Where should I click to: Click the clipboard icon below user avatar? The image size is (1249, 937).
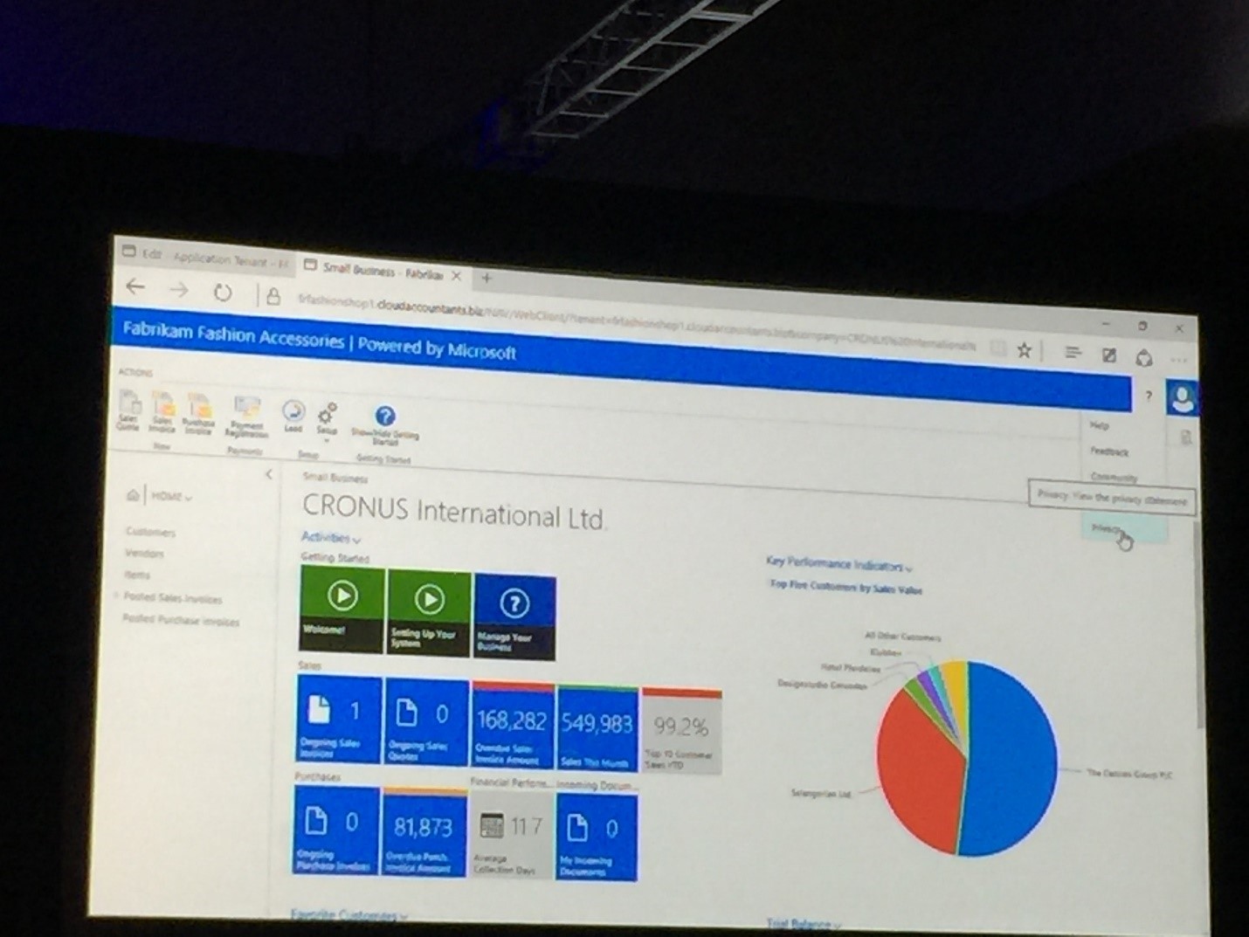(1185, 437)
